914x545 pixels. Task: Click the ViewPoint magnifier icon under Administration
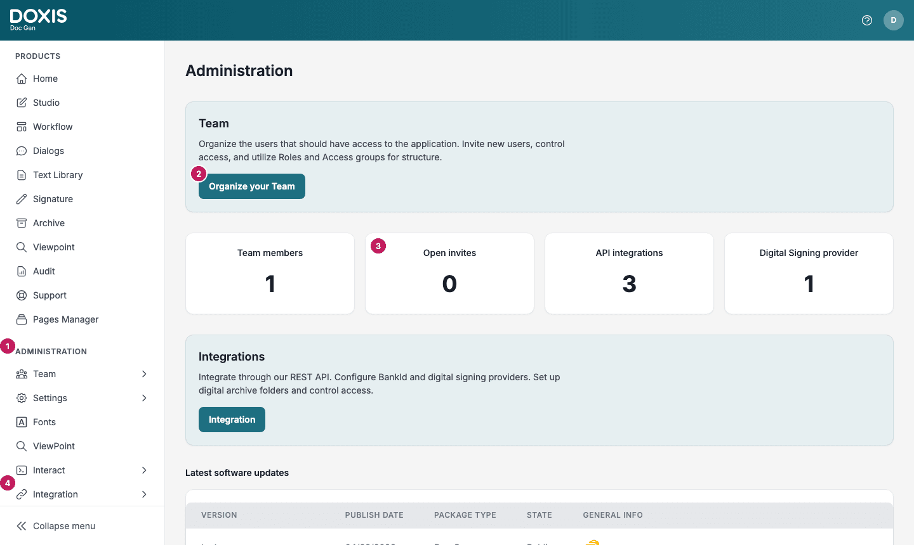pyautogui.click(x=22, y=446)
